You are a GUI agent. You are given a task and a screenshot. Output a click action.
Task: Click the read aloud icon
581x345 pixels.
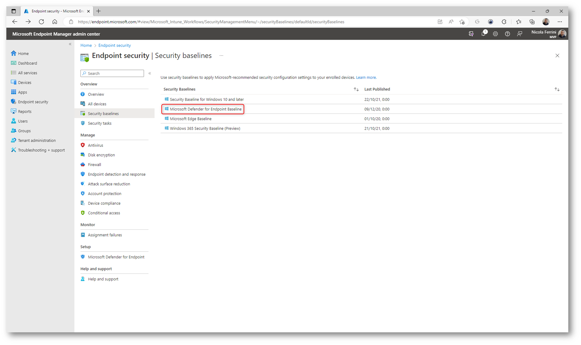pyautogui.click(x=451, y=22)
